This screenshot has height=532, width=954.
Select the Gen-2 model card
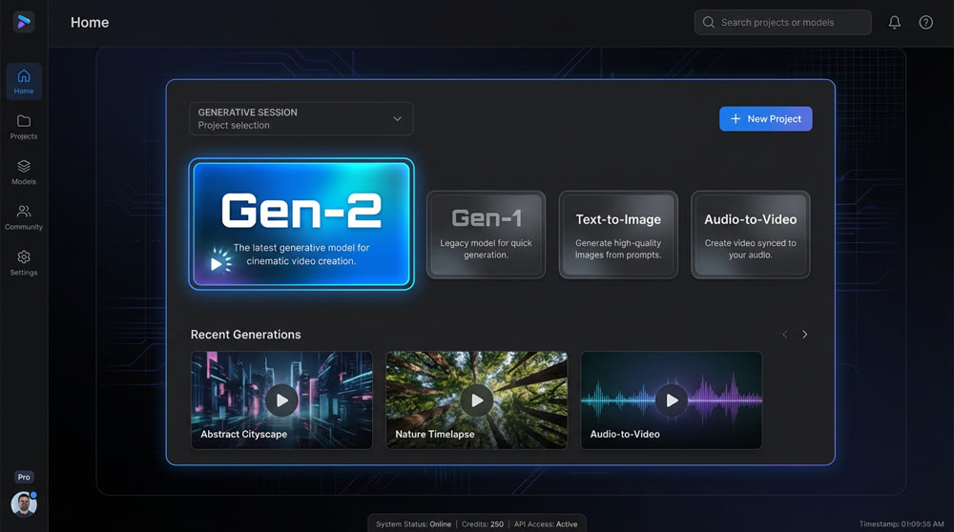tap(301, 225)
